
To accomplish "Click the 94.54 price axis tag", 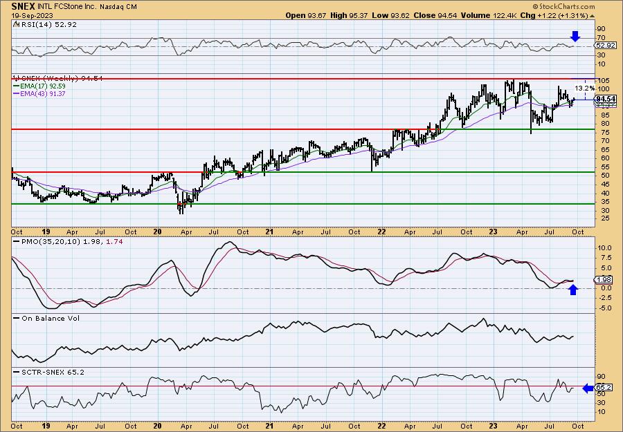I will (606, 99).
